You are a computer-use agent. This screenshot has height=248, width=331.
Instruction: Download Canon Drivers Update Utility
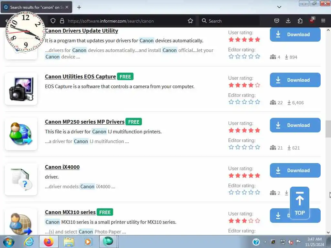295,34
